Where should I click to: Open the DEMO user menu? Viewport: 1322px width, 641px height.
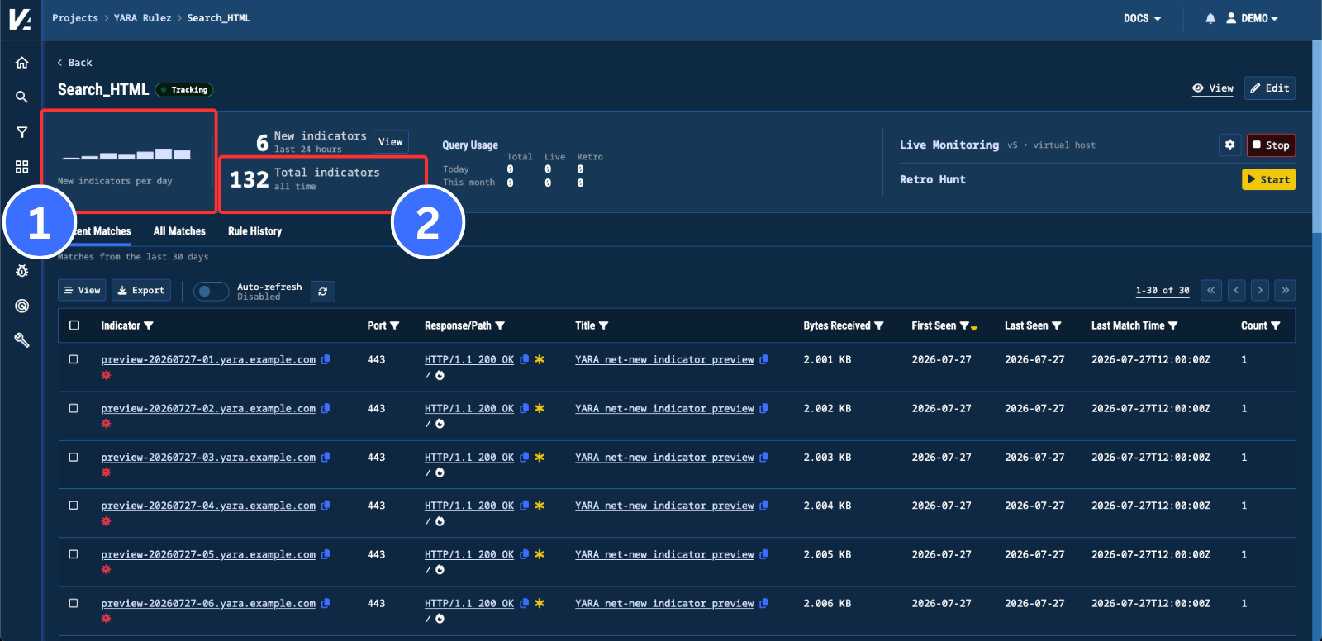click(1252, 18)
